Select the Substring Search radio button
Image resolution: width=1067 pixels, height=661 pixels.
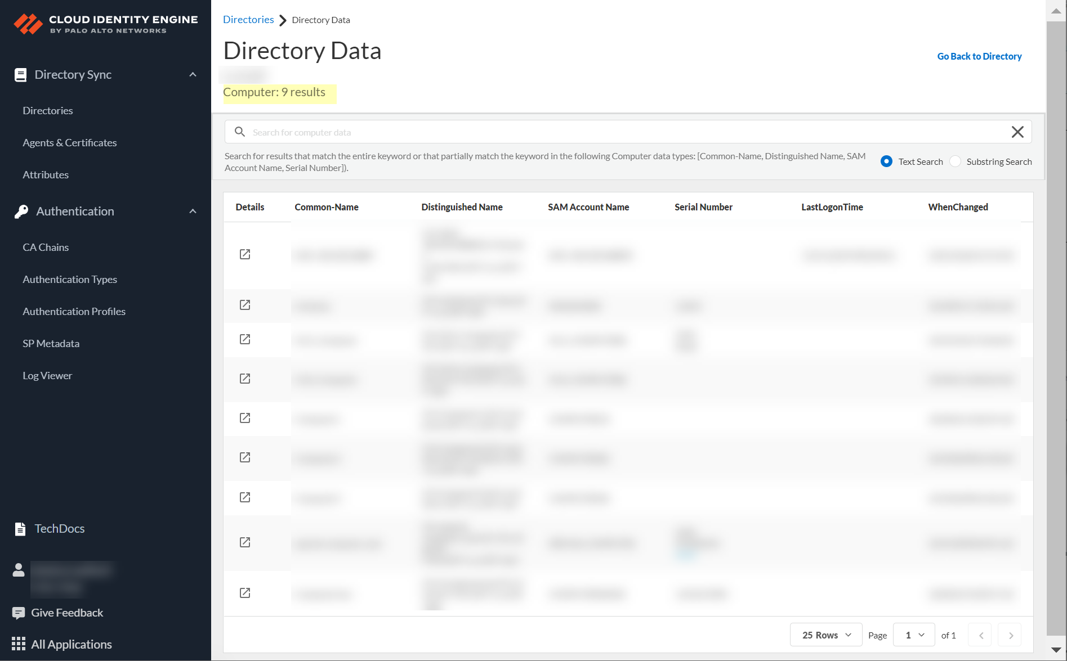(x=955, y=161)
